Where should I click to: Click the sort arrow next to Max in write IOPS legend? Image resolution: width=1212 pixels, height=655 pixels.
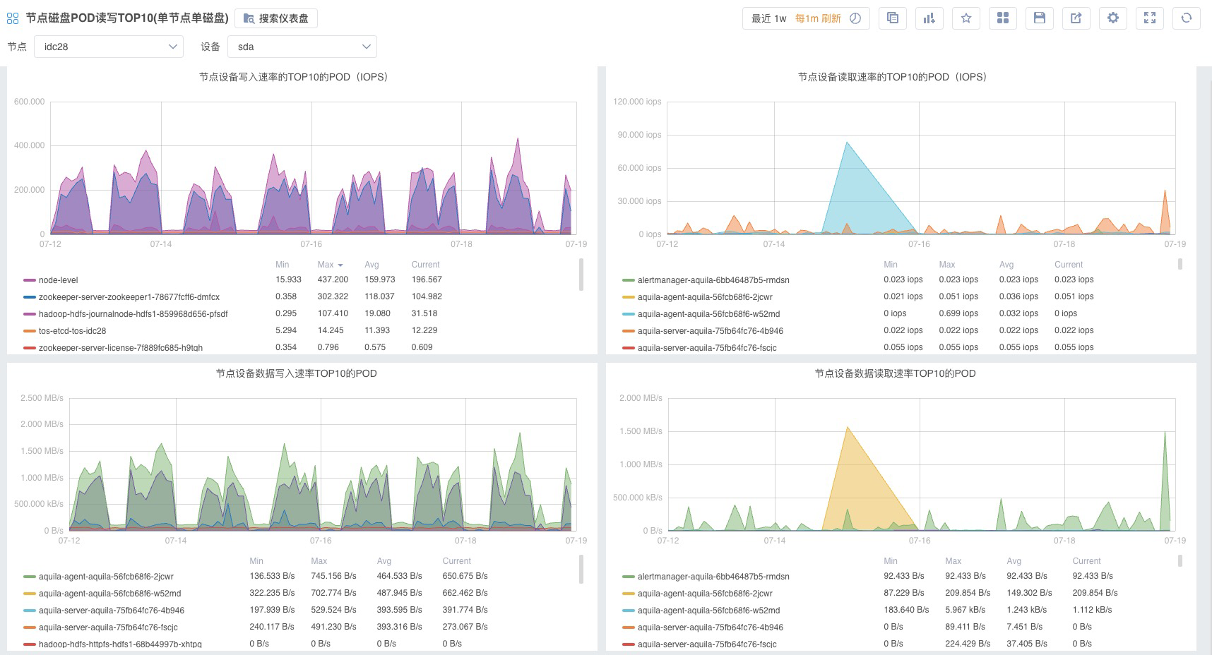340,265
